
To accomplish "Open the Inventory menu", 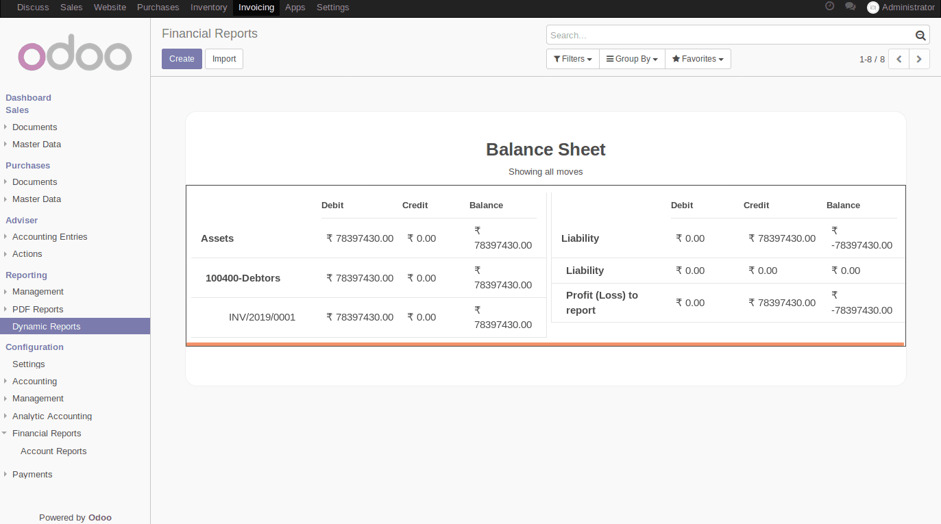I will click(208, 8).
